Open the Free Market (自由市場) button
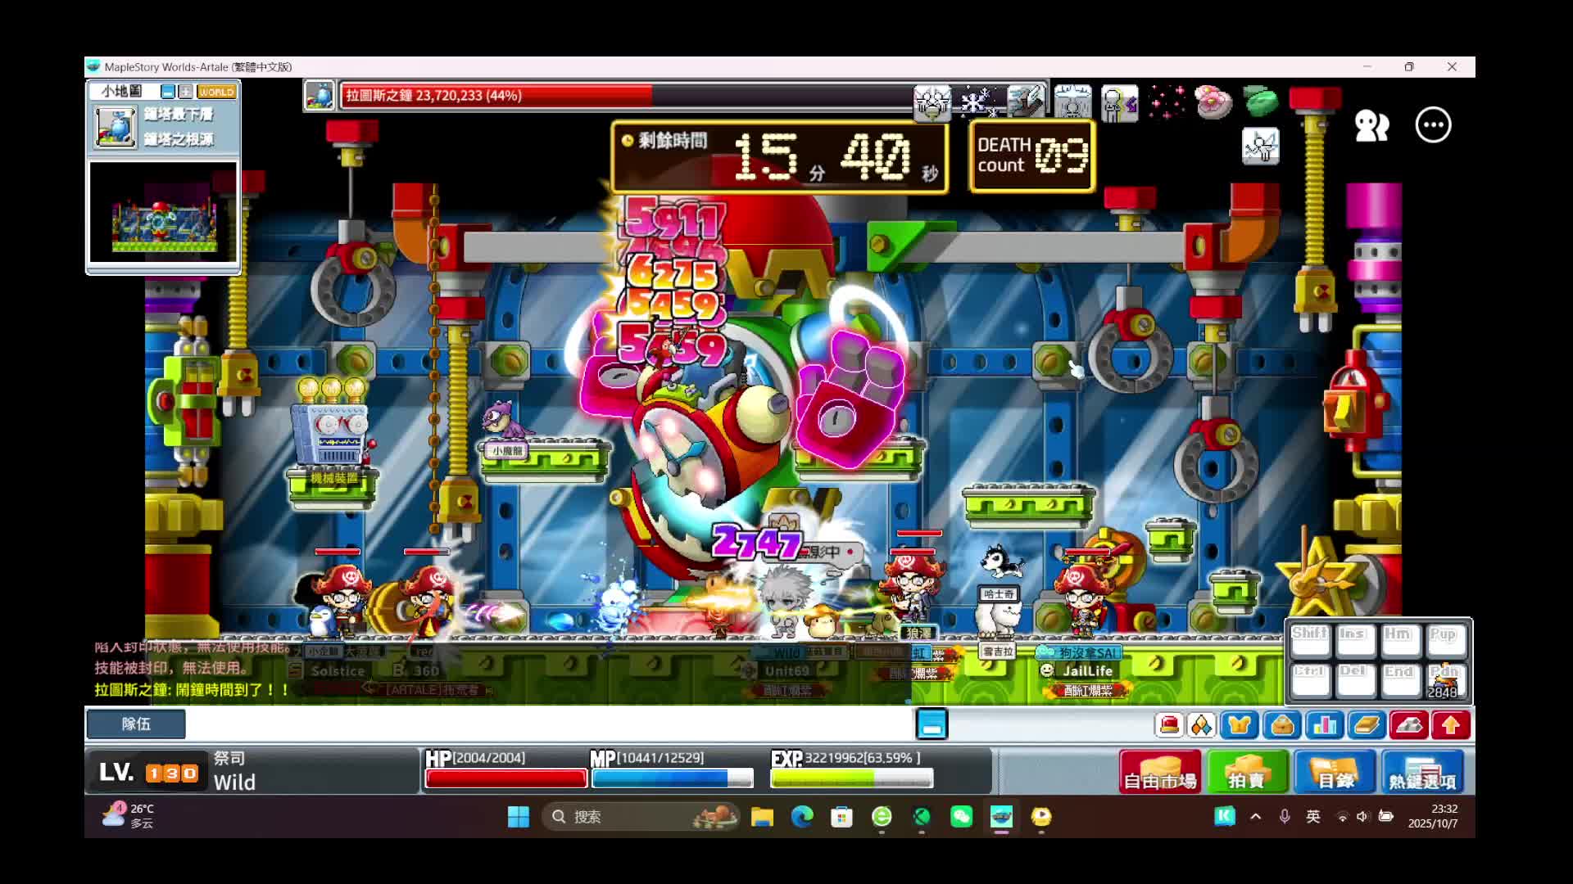 pyautogui.click(x=1159, y=772)
